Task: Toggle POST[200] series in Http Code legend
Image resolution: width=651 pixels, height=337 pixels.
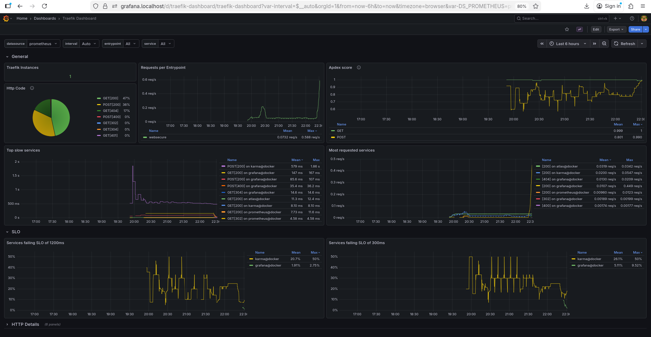Action: [112, 105]
